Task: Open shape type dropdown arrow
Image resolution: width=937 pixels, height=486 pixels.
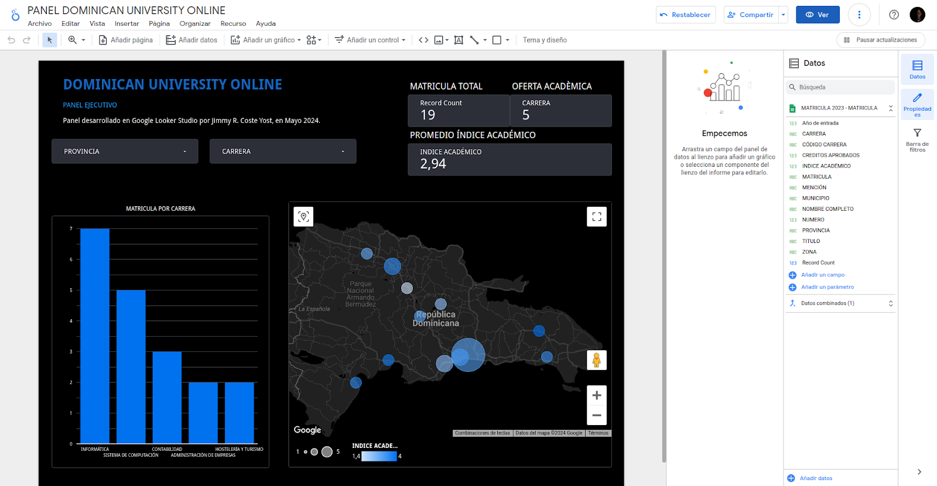Action: coord(508,40)
